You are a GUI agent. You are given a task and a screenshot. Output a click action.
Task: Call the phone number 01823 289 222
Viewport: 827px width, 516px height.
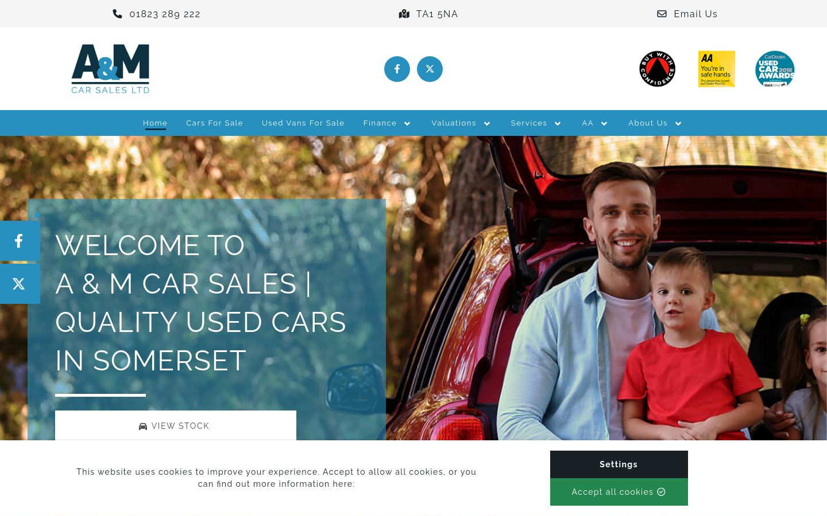pos(157,14)
